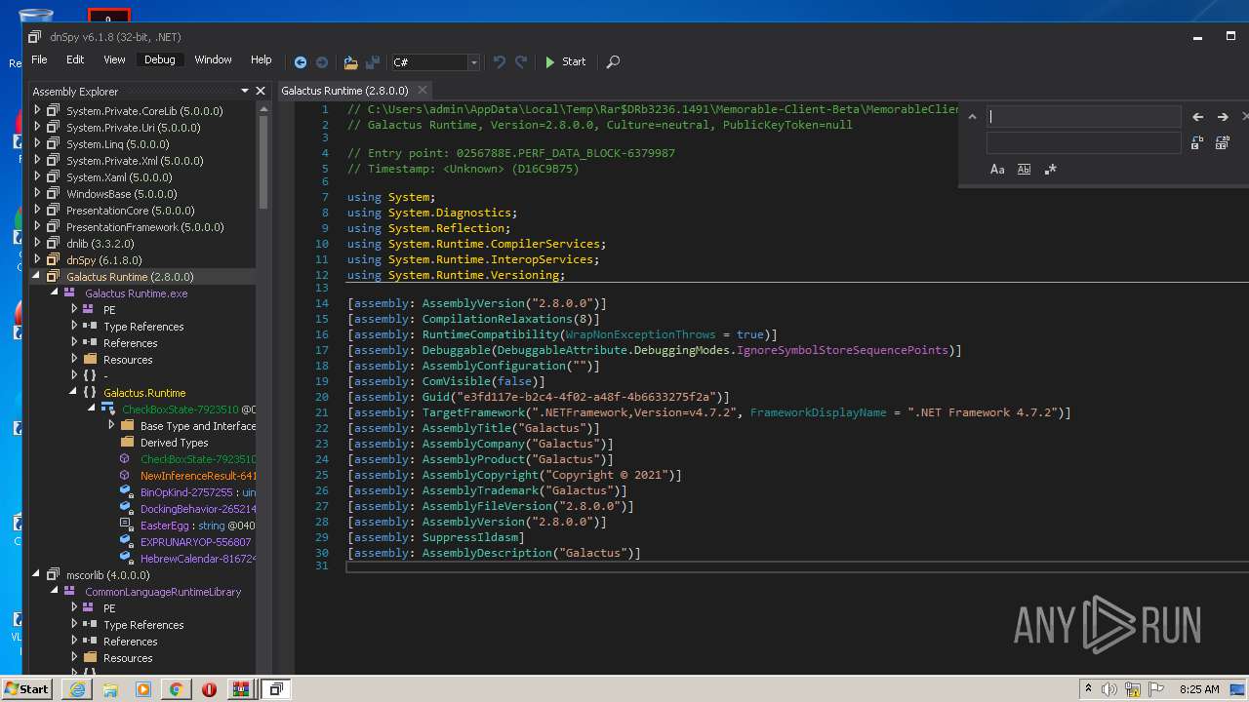The image size is (1249, 702).
Task: Click Replace Next icon
Action: tap(1197, 142)
